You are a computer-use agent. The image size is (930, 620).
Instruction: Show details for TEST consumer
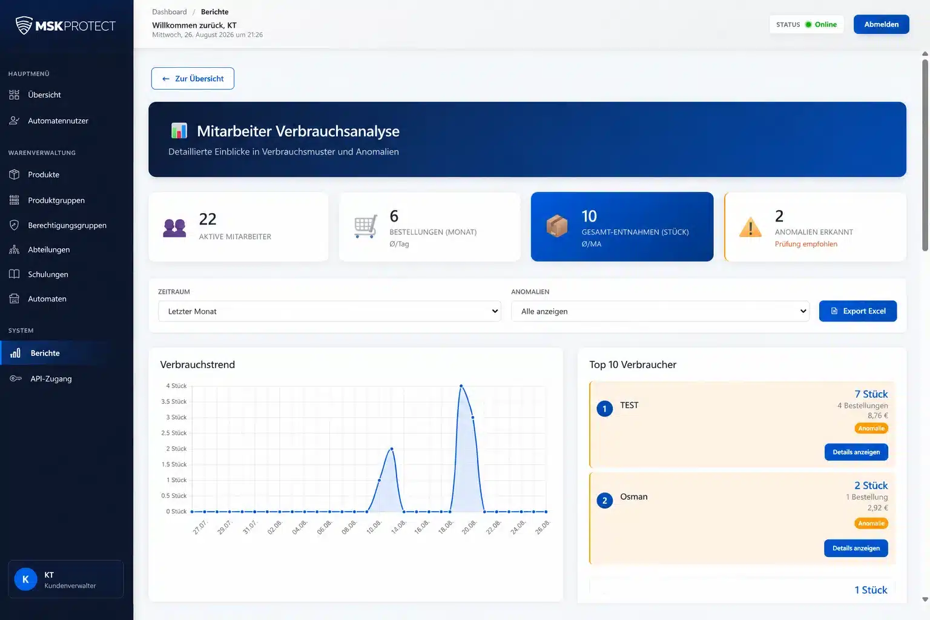[856, 452]
